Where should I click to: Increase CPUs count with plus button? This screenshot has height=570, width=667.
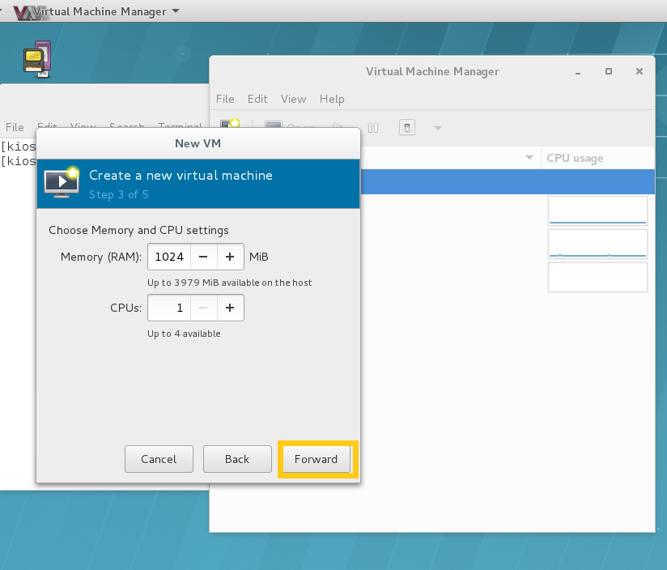(x=230, y=308)
